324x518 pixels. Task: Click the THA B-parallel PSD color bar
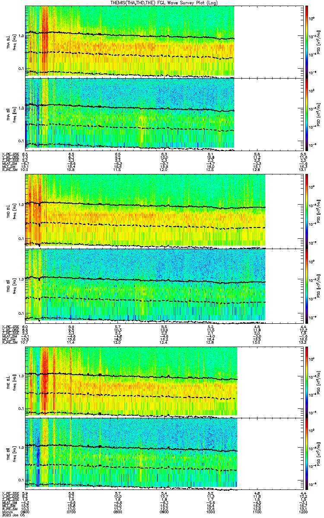[307, 114]
